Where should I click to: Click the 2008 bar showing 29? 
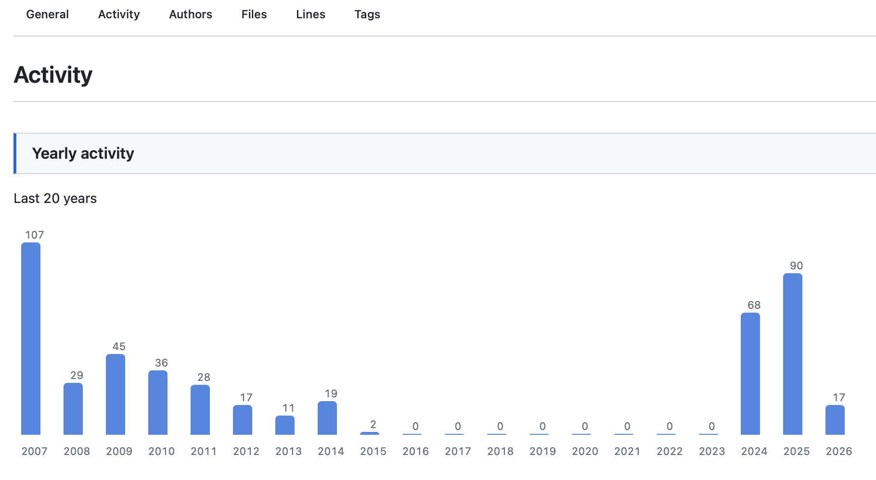(x=73, y=409)
